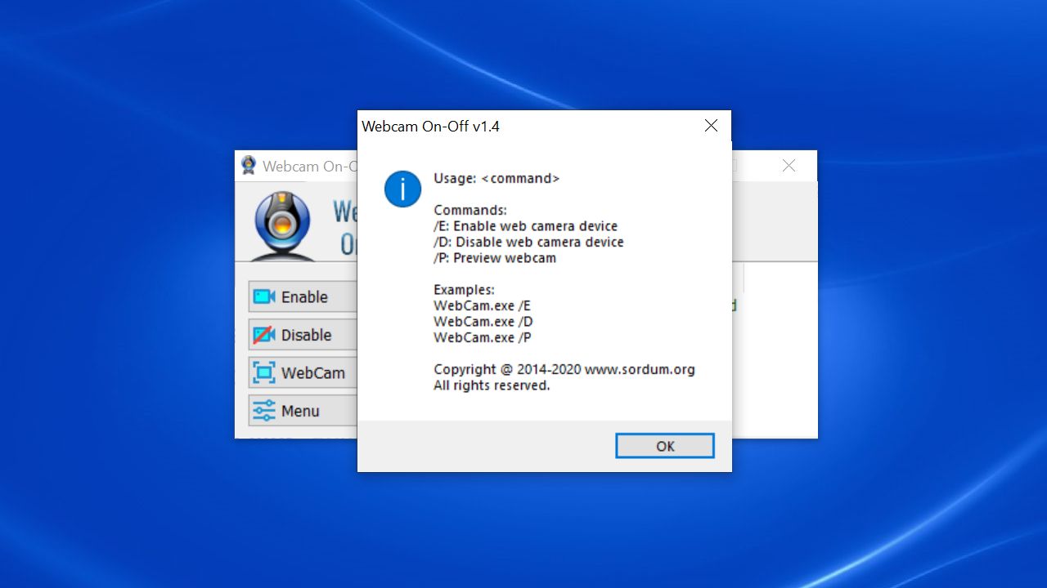Open the WebCam preview button
The image size is (1047, 588).
point(303,373)
